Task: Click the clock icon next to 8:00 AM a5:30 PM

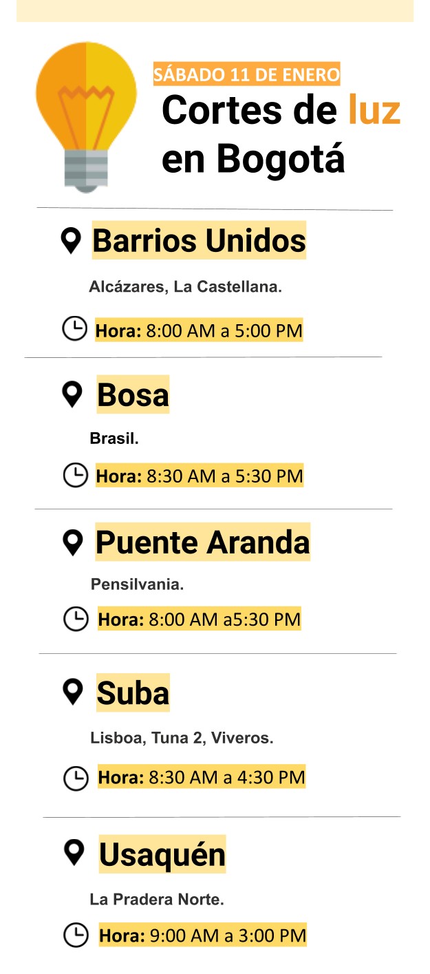Action: [x=76, y=619]
